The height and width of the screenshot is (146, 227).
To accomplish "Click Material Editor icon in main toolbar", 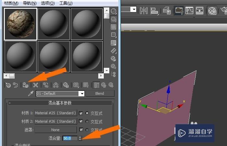I will point(212,11).
